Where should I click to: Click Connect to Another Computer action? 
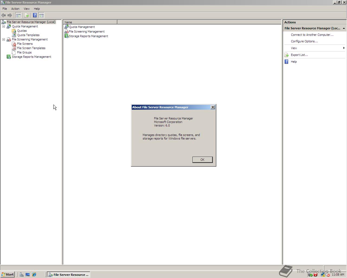tap(312, 35)
